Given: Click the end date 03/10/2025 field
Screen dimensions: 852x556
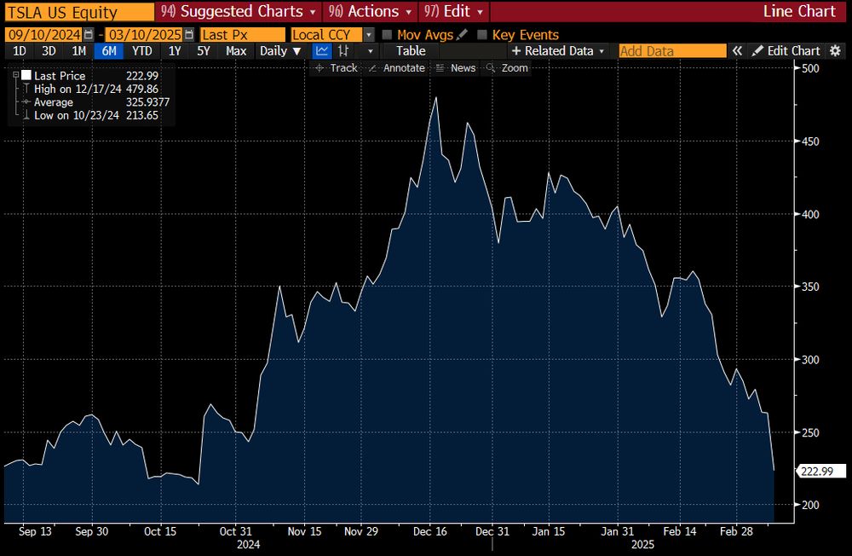Looking at the screenshot, I should 144,35.
